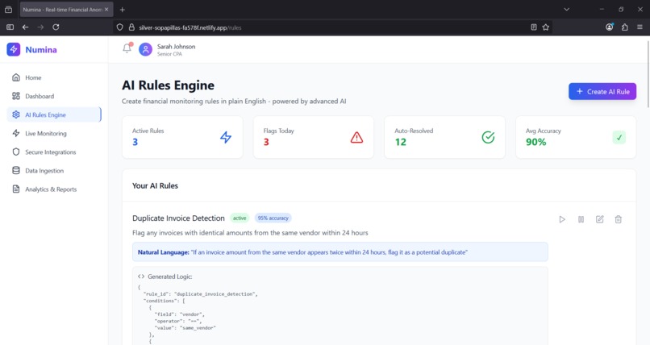
Task: Click the Create AI Rule button
Action: click(x=602, y=92)
